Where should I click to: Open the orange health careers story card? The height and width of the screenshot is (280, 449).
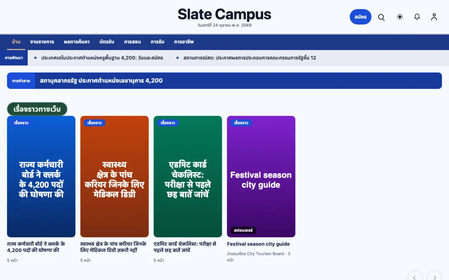tap(114, 177)
